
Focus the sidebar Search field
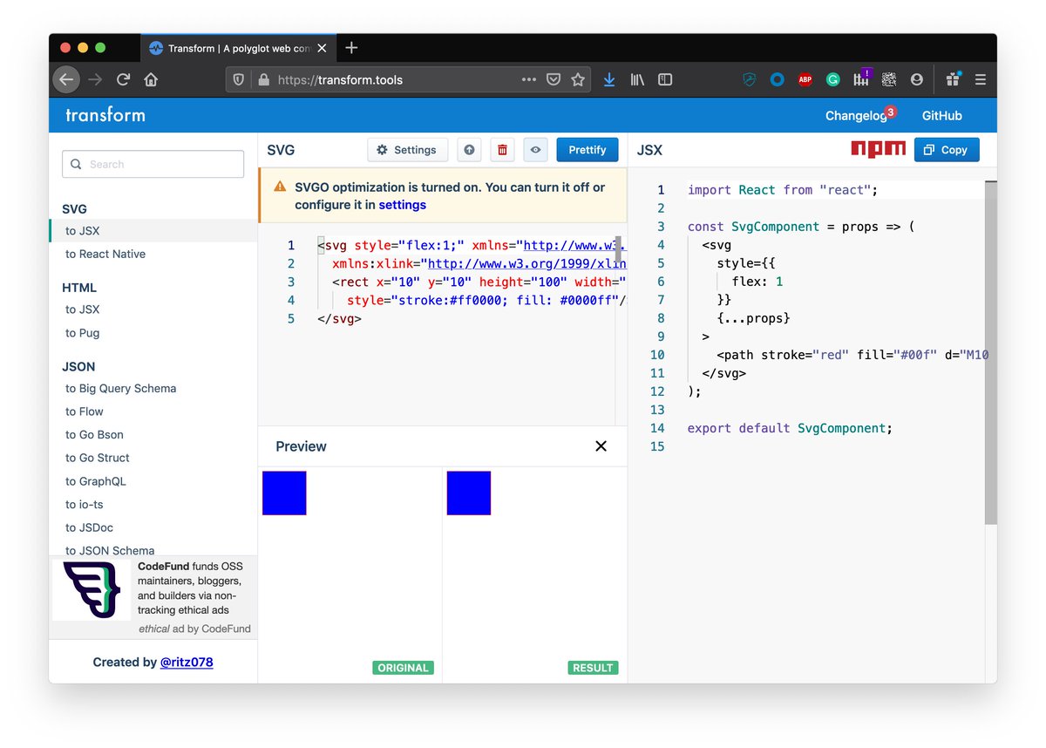point(153,164)
